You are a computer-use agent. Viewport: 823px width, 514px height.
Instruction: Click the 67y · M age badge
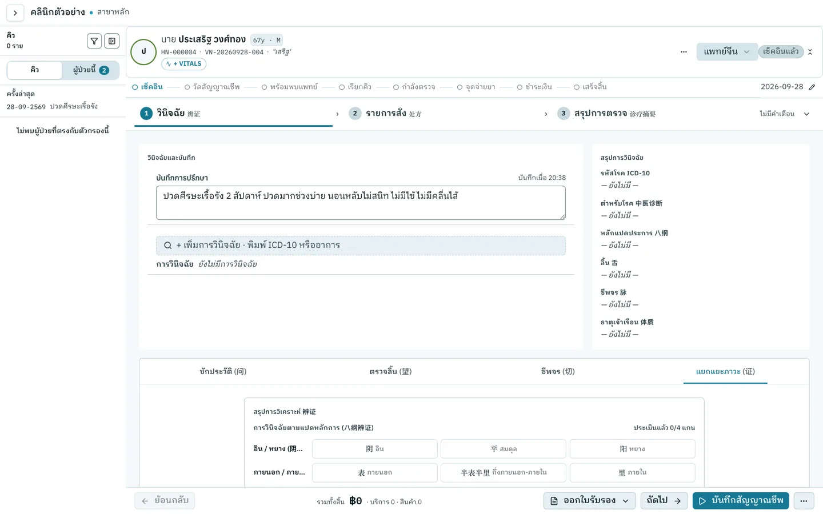[x=266, y=41]
